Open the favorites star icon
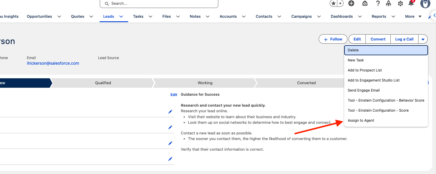 [x=334, y=3]
